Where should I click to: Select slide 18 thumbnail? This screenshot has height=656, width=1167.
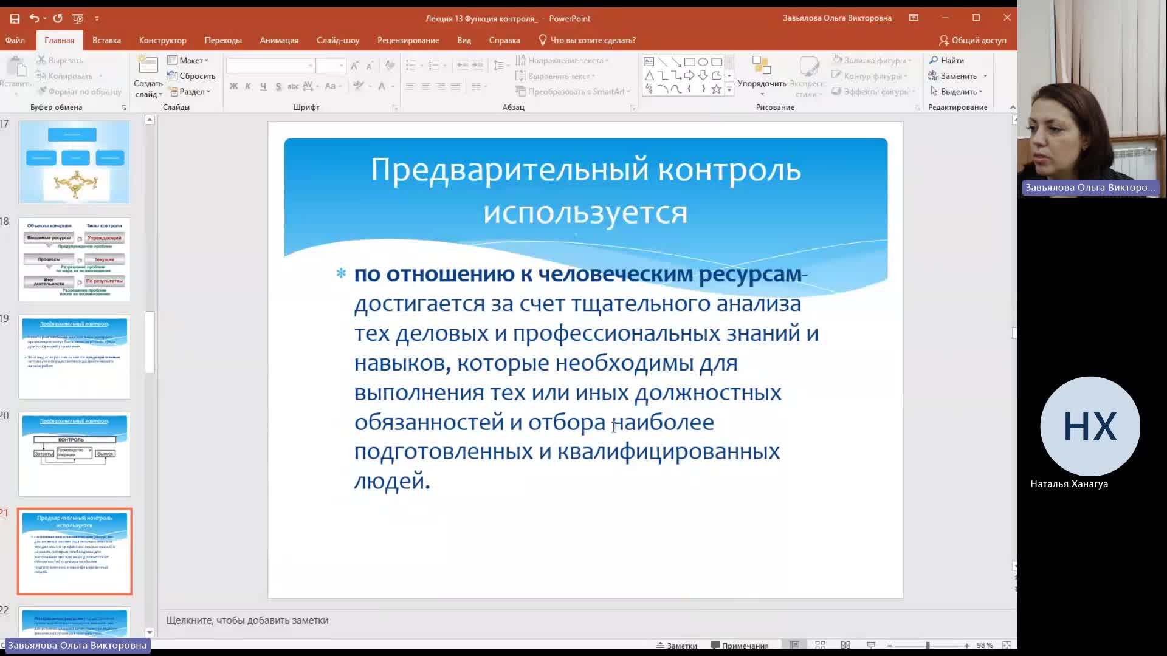pos(74,259)
